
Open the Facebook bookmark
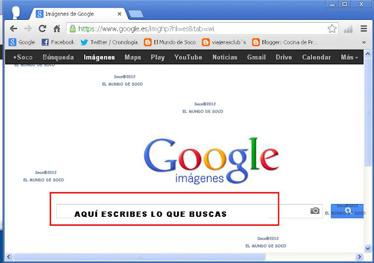click(58, 42)
